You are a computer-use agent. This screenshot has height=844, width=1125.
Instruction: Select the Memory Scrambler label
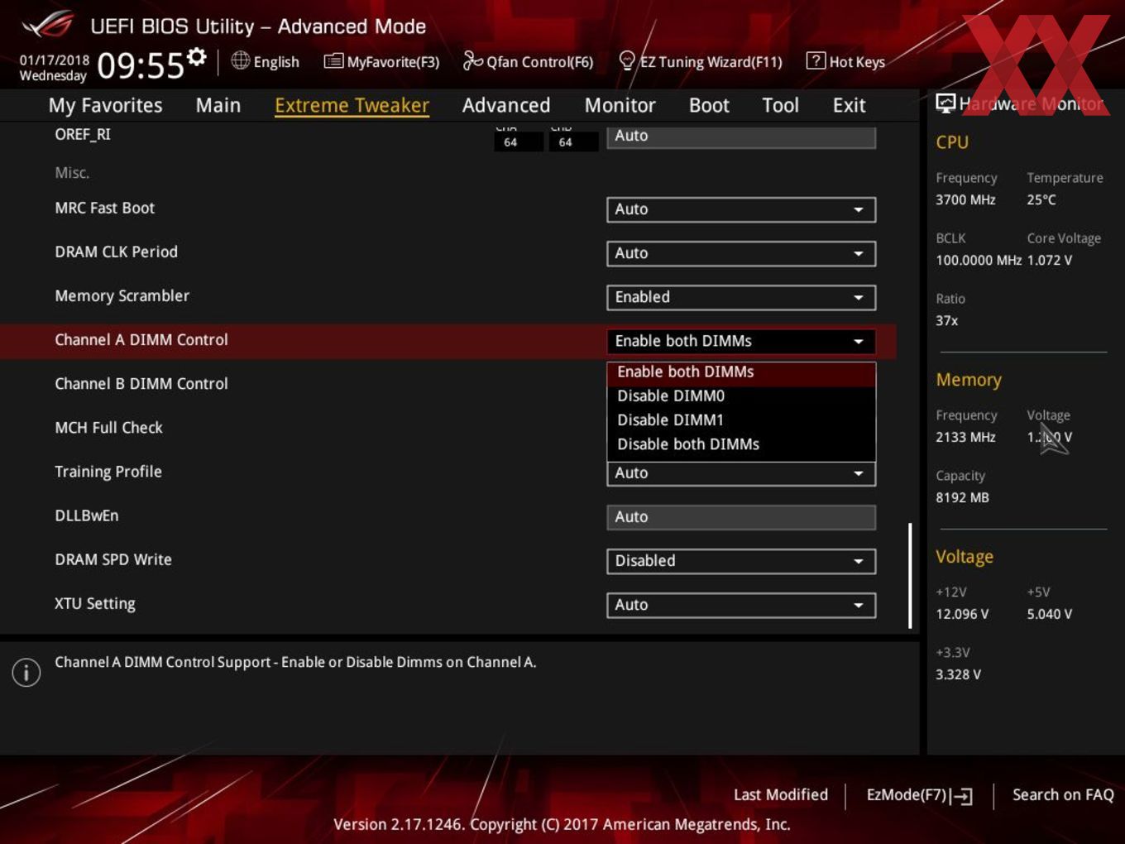[x=122, y=295]
